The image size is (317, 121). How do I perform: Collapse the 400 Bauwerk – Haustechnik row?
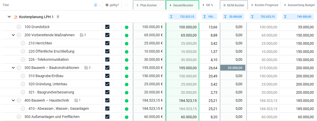click(13, 100)
